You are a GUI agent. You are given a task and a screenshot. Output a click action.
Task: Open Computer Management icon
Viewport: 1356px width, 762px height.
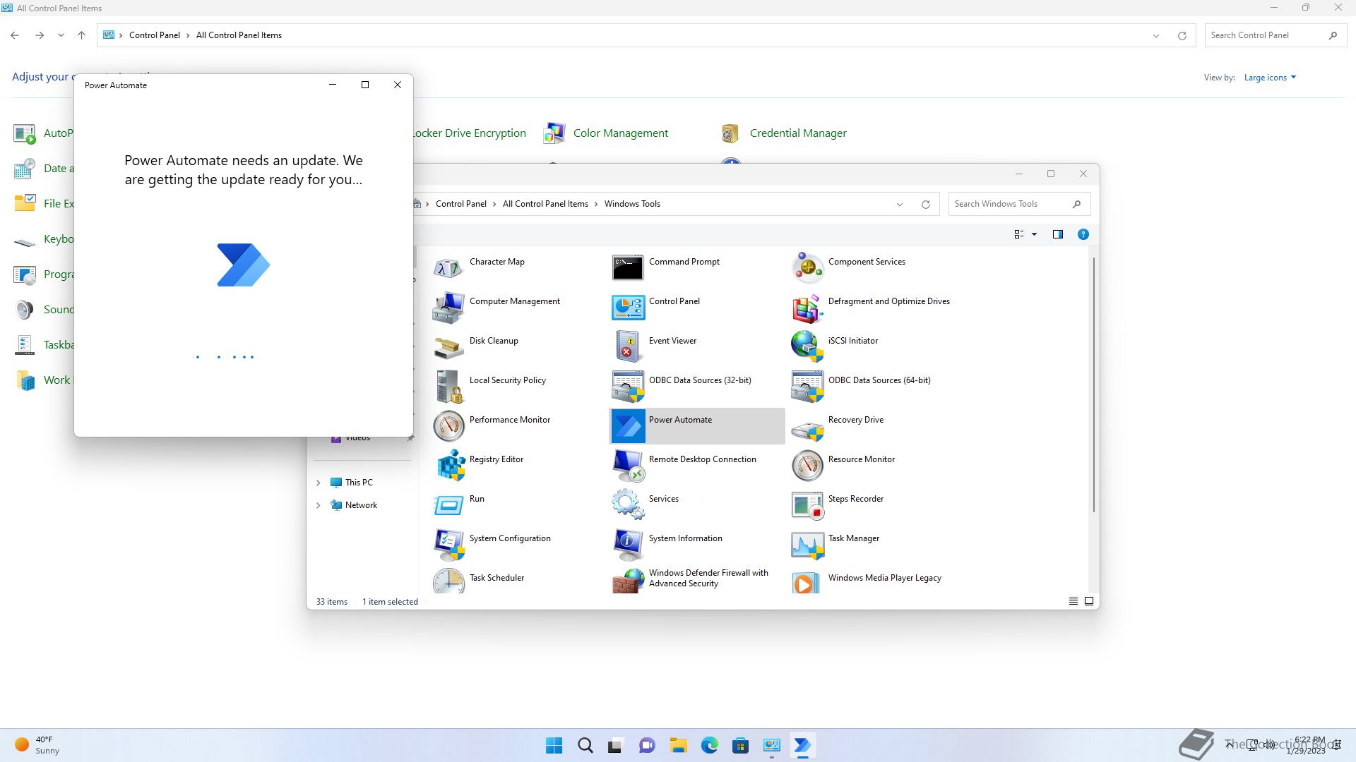tap(448, 308)
